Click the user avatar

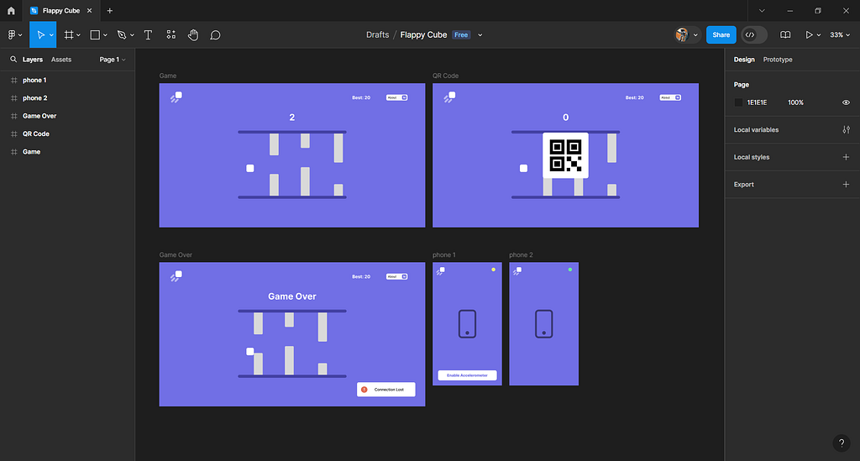tap(682, 34)
